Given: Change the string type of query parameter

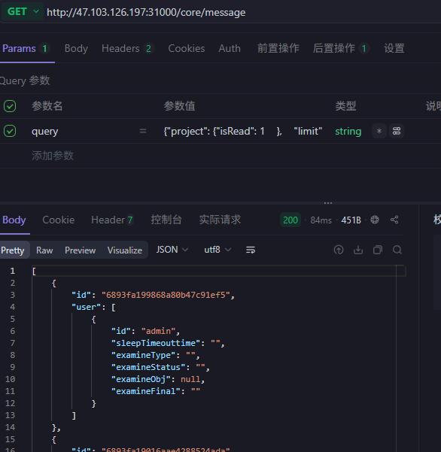Looking at the screenshot, I should point(348,132).
